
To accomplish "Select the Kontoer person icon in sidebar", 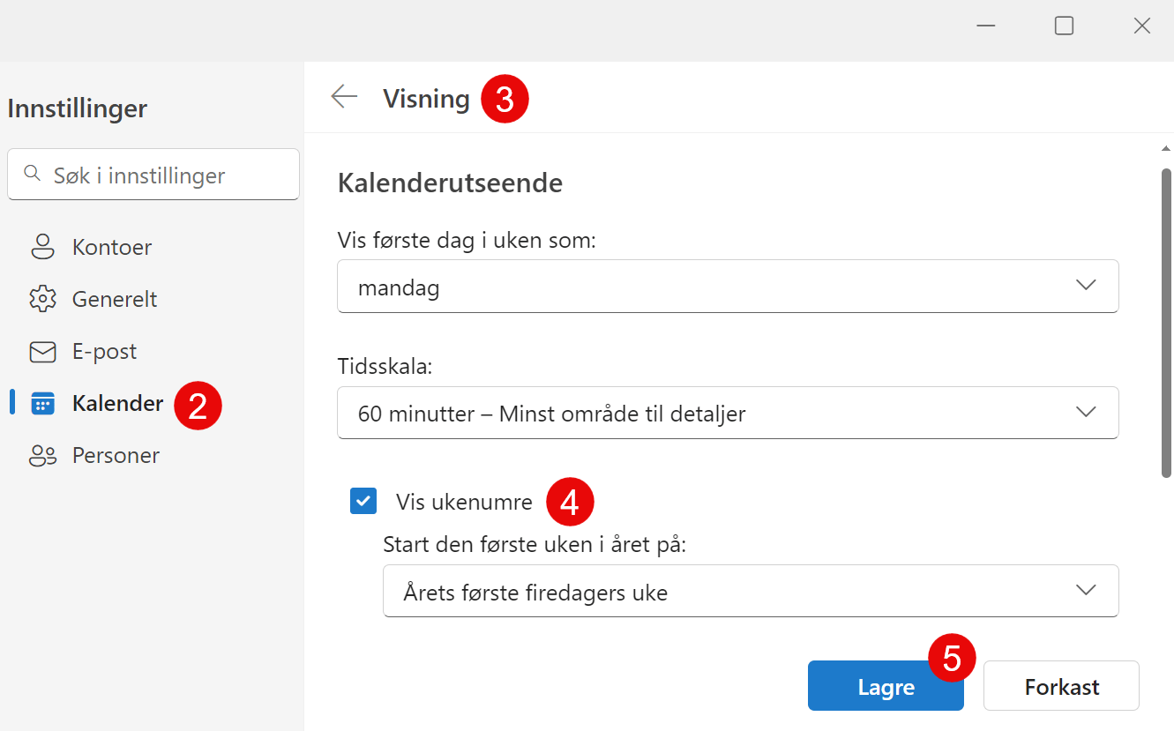I will tap(42, 247).
